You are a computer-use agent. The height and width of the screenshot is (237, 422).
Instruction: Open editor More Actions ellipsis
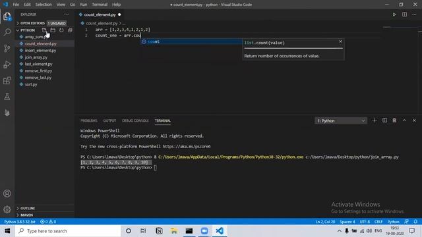click(x=414, y=14)
